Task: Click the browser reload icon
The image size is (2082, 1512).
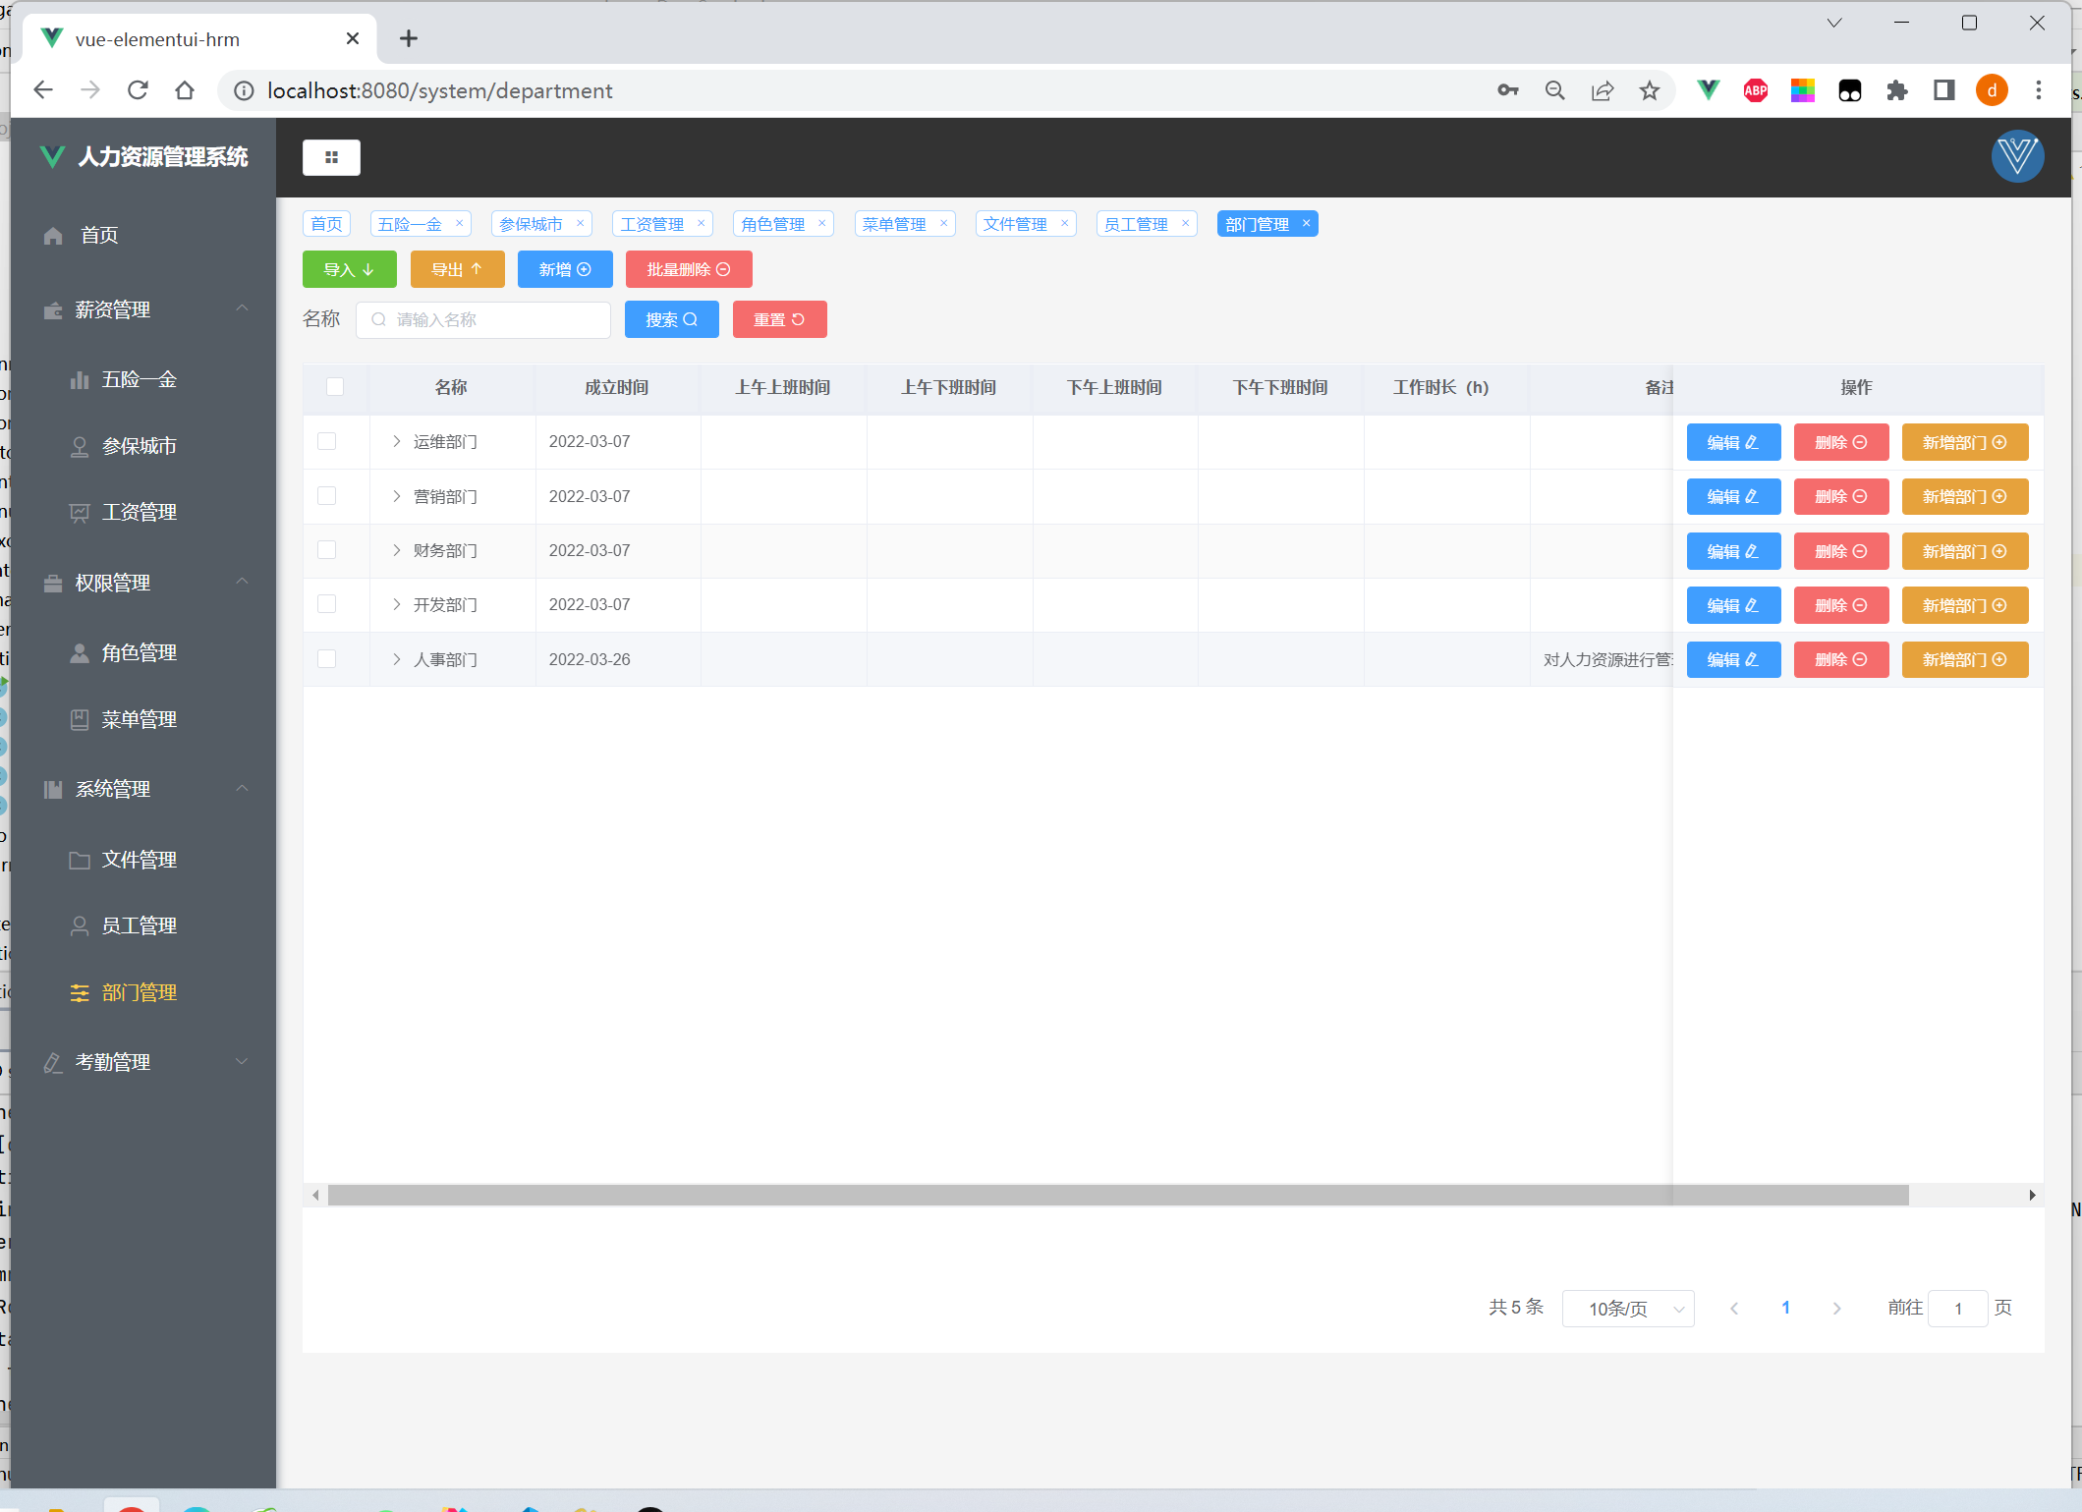Action: tap(138, 90)
